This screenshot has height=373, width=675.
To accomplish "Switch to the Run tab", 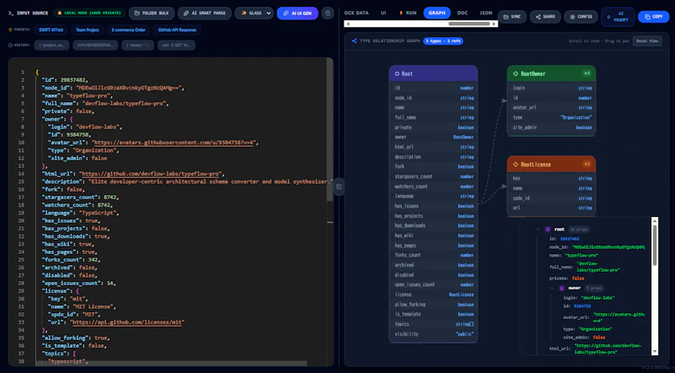I will click(408, 13).
